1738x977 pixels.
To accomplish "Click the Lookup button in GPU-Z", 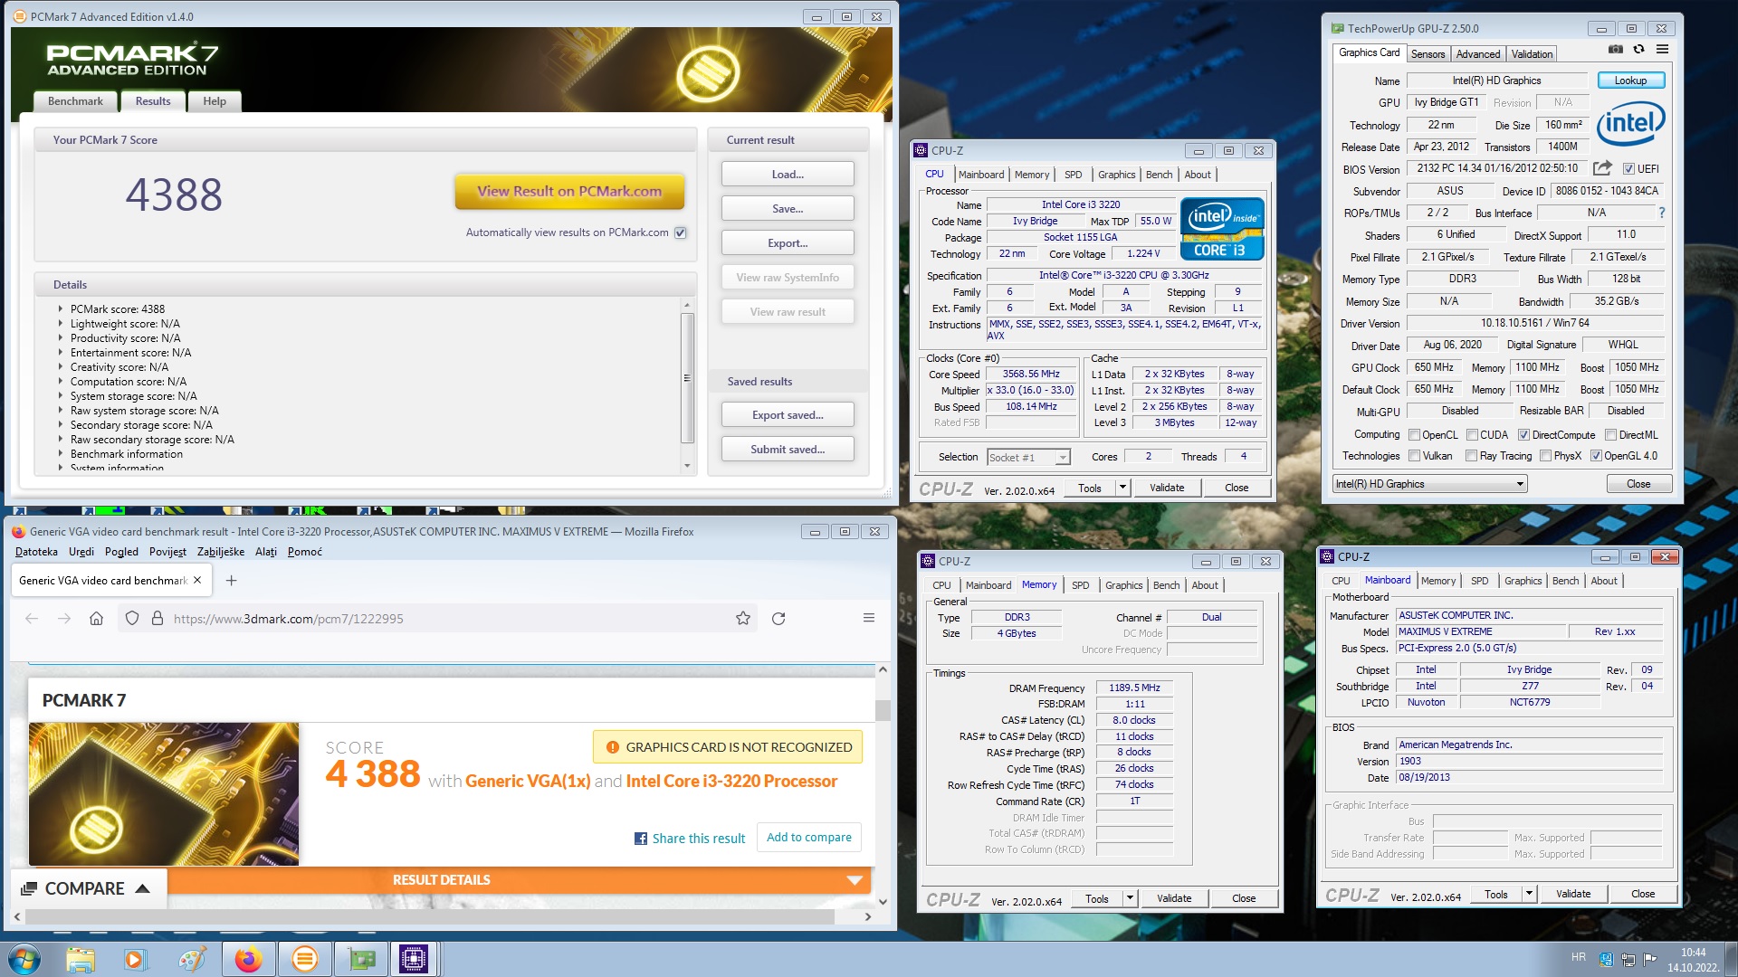I will [1630, 81].
